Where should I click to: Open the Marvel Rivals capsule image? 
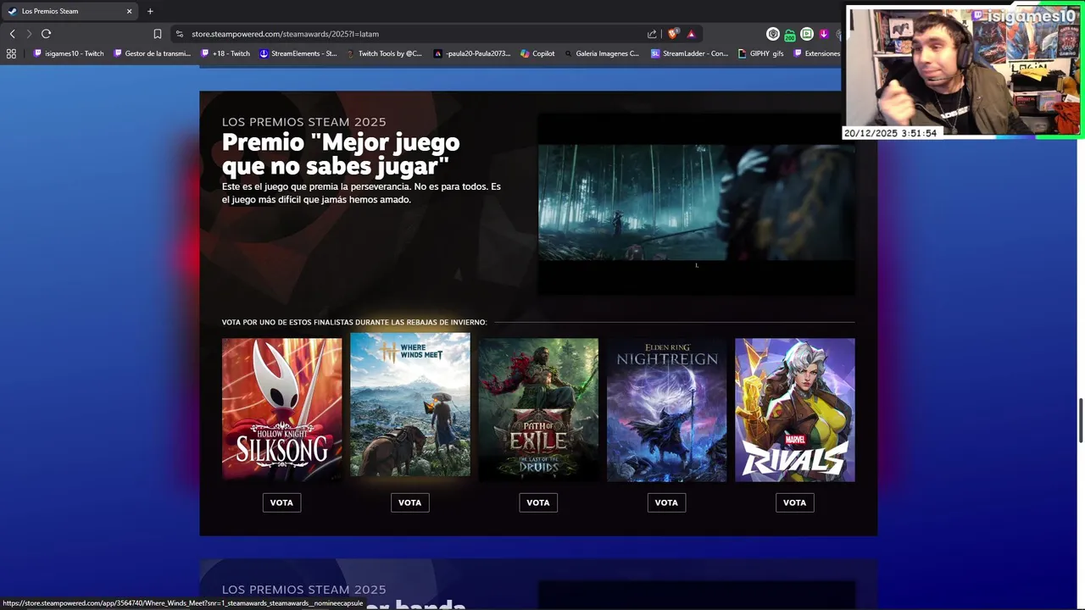(795, 410)
